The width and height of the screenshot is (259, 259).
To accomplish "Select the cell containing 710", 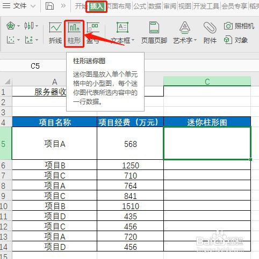I will click(x=130, y=175).
